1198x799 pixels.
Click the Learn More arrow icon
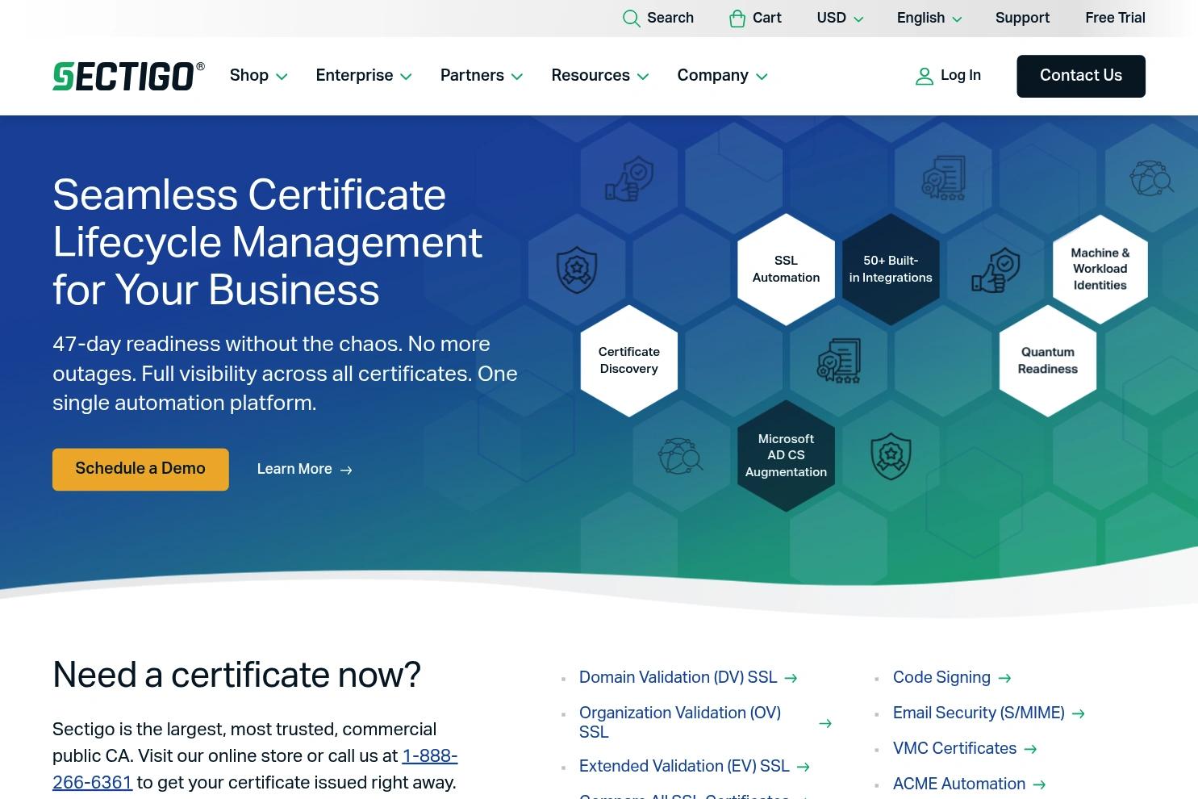(346, 470)
